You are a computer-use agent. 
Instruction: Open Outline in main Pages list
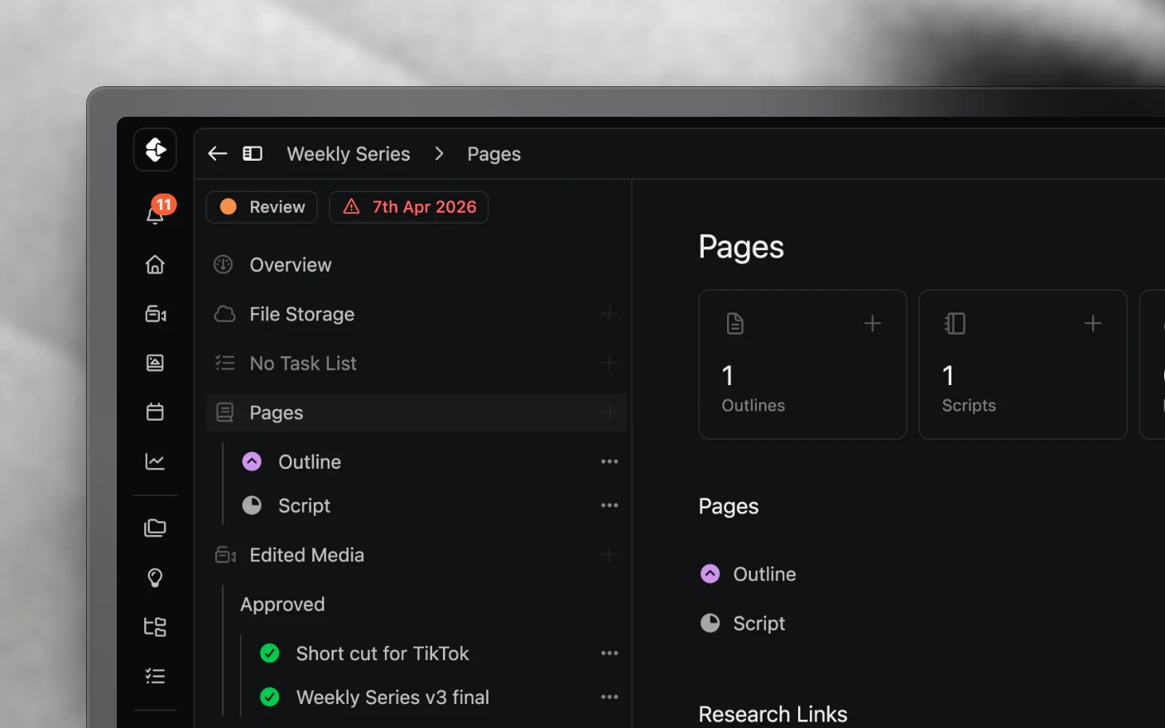[764, 574]
